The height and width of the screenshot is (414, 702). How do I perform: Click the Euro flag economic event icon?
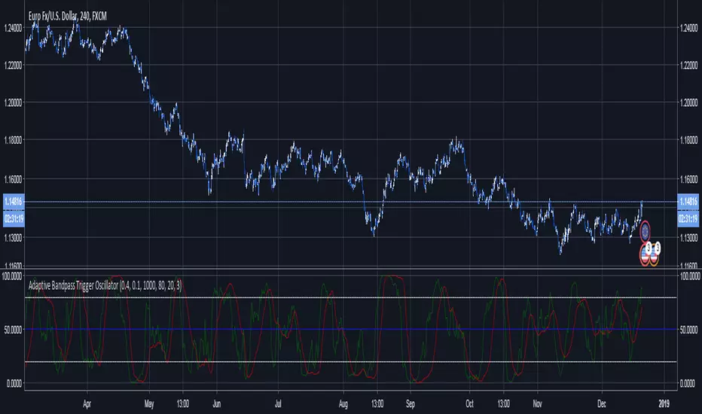click(x=646, y=231)
